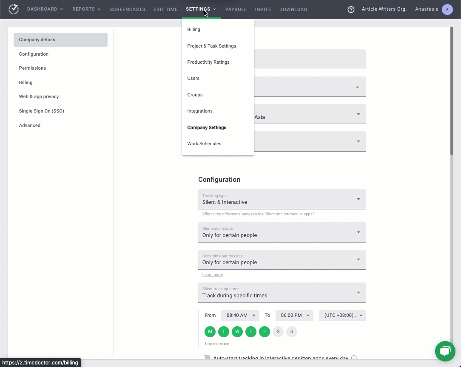Click the Time Doctor logo icon
Screen dimensions: 461x367
[x=14, y=9]
